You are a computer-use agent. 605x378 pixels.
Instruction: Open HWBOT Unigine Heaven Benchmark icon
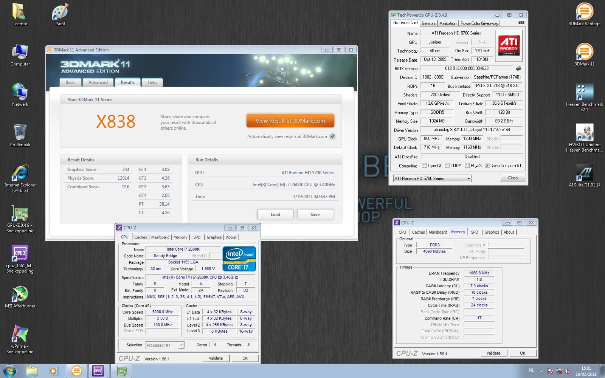(585, 138)
